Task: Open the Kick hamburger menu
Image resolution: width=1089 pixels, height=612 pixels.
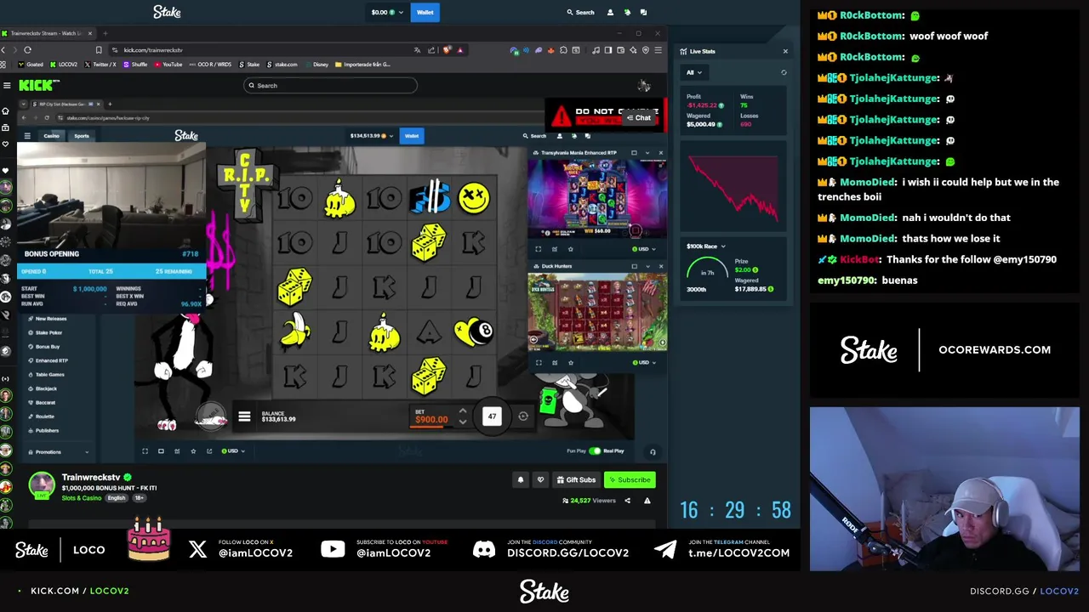Action: tap(7, 85)
